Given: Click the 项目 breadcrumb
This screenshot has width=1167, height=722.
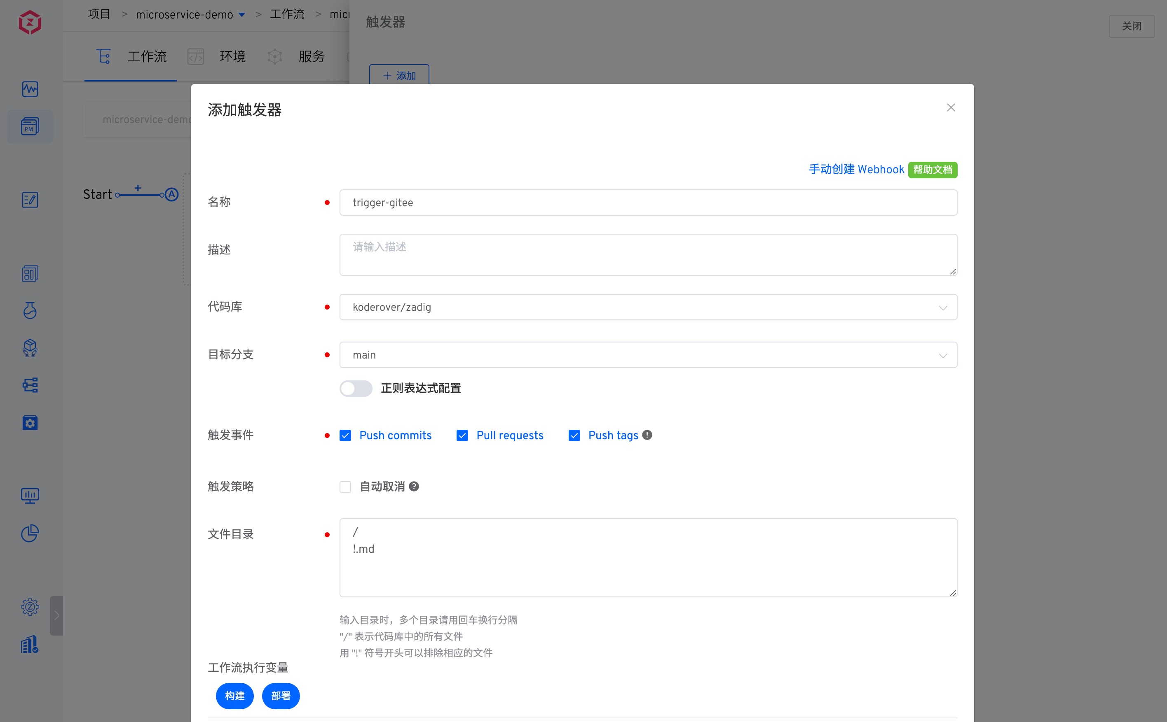Looking at the screenshot, I should (x=99, y=14).
